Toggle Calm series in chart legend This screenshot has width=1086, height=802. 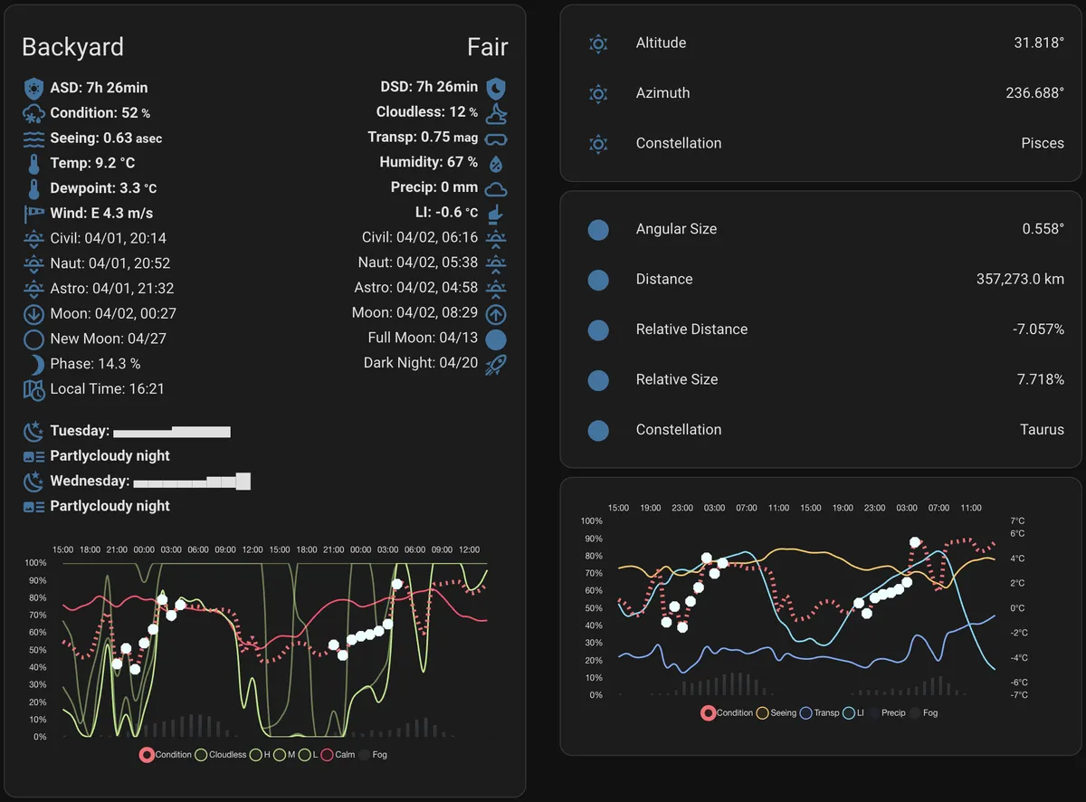tap(338, 755)
